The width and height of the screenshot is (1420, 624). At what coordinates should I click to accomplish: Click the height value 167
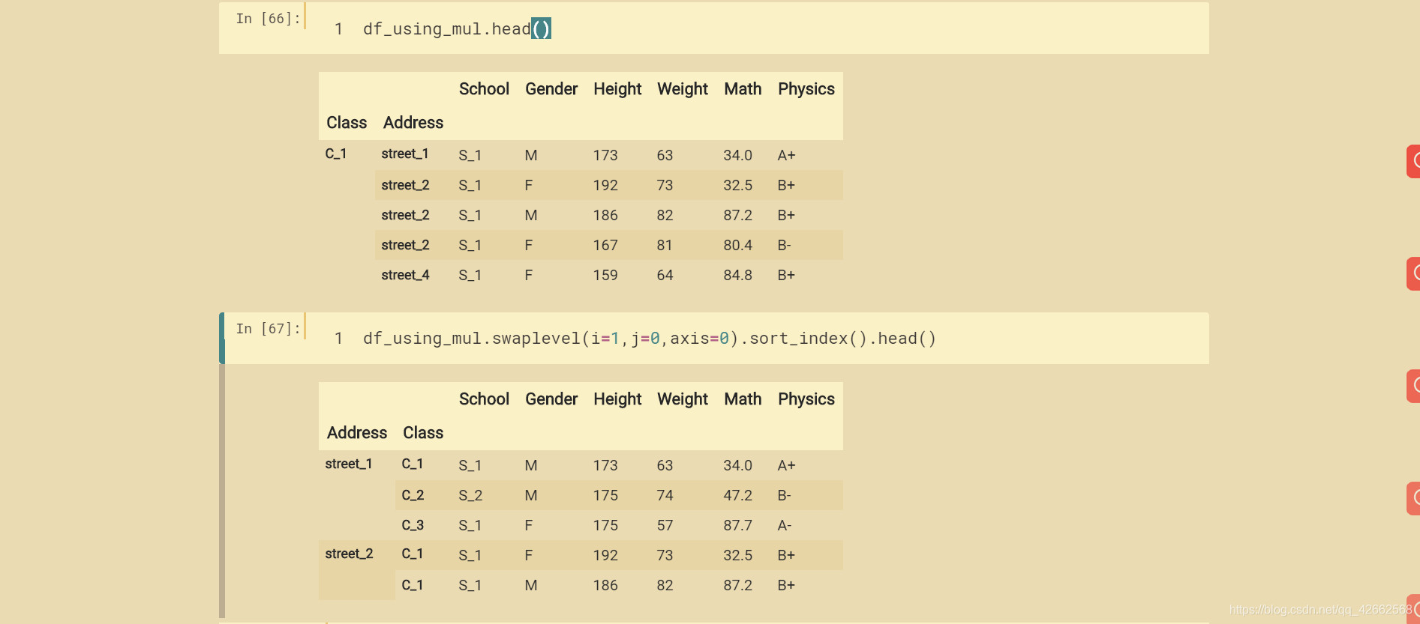point(605,246)
